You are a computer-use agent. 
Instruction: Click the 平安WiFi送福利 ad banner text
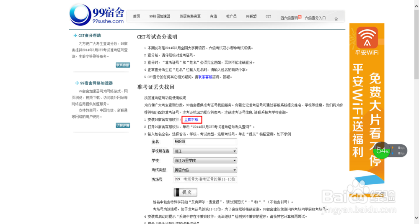point(358,110)
